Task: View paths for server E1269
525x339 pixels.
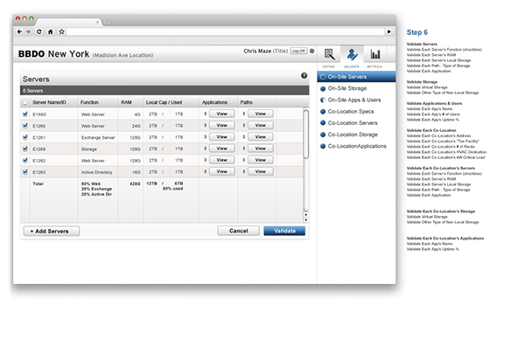Action: 261,149
